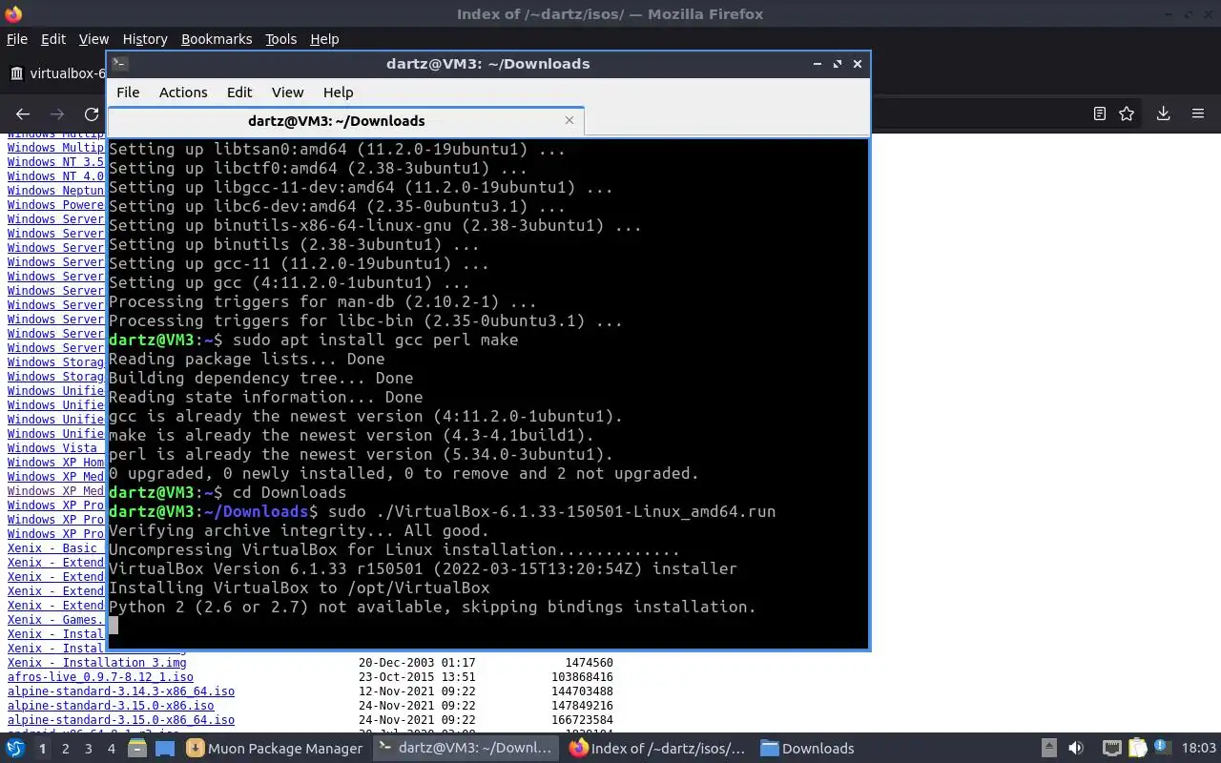This screenshot has height=763, width=1221.
Task: Click the terminal window icon in its title bar
Action: tap(119, 63)
